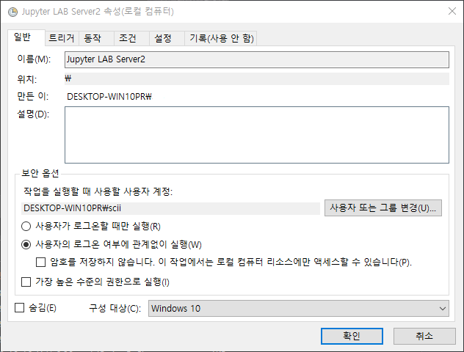Click the 위치 location field

(x=256, y=78)
